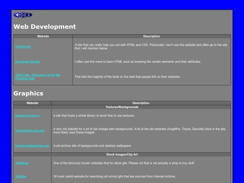Screen dimensions: 244x183
Task: Click 'A site that hosts a whole library' text
Action: (94, 116)
